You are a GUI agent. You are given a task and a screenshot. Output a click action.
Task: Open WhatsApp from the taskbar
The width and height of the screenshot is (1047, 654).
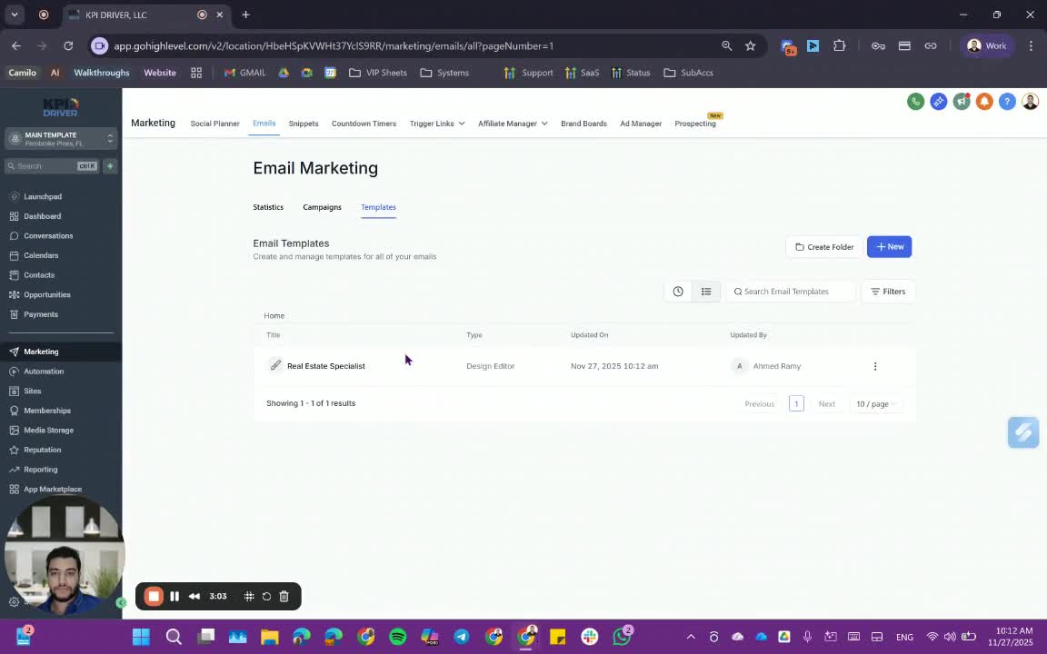pos(622,637)
